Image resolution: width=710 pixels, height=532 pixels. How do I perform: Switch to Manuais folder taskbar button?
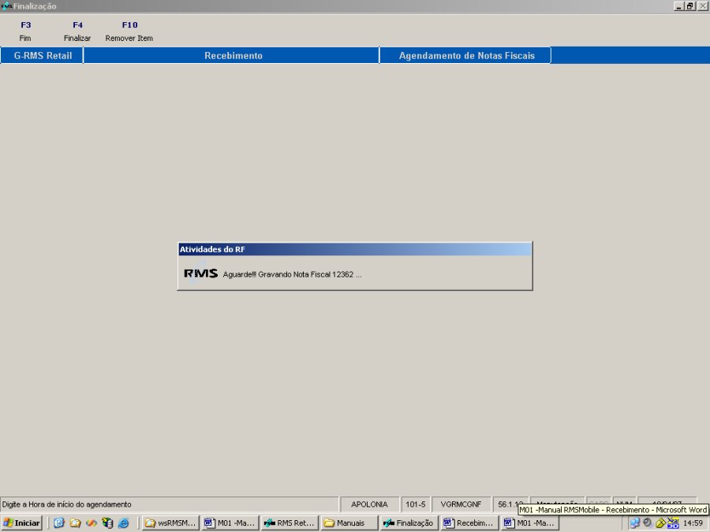[349, 523]
